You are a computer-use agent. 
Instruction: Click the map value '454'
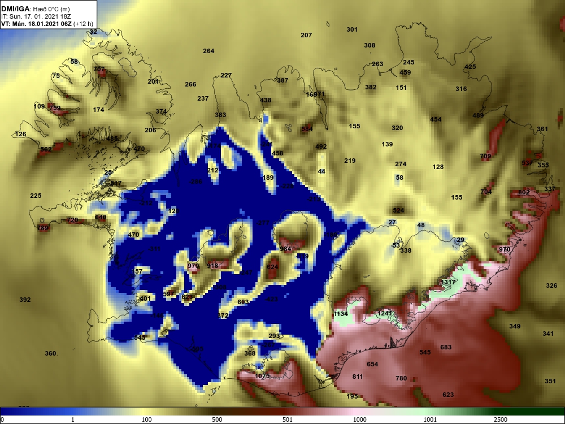pyautogui.click(x=436, y=119)
